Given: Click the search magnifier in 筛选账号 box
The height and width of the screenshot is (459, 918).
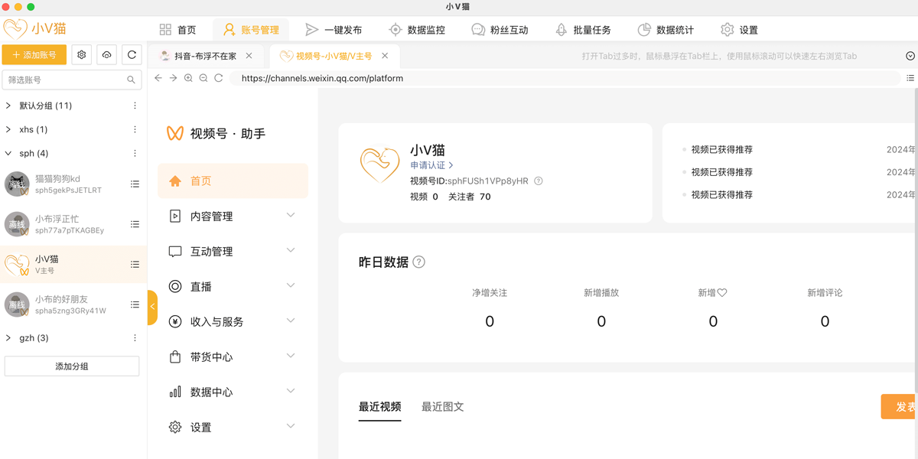Looking at the screenshot, I should pos(131,80).
